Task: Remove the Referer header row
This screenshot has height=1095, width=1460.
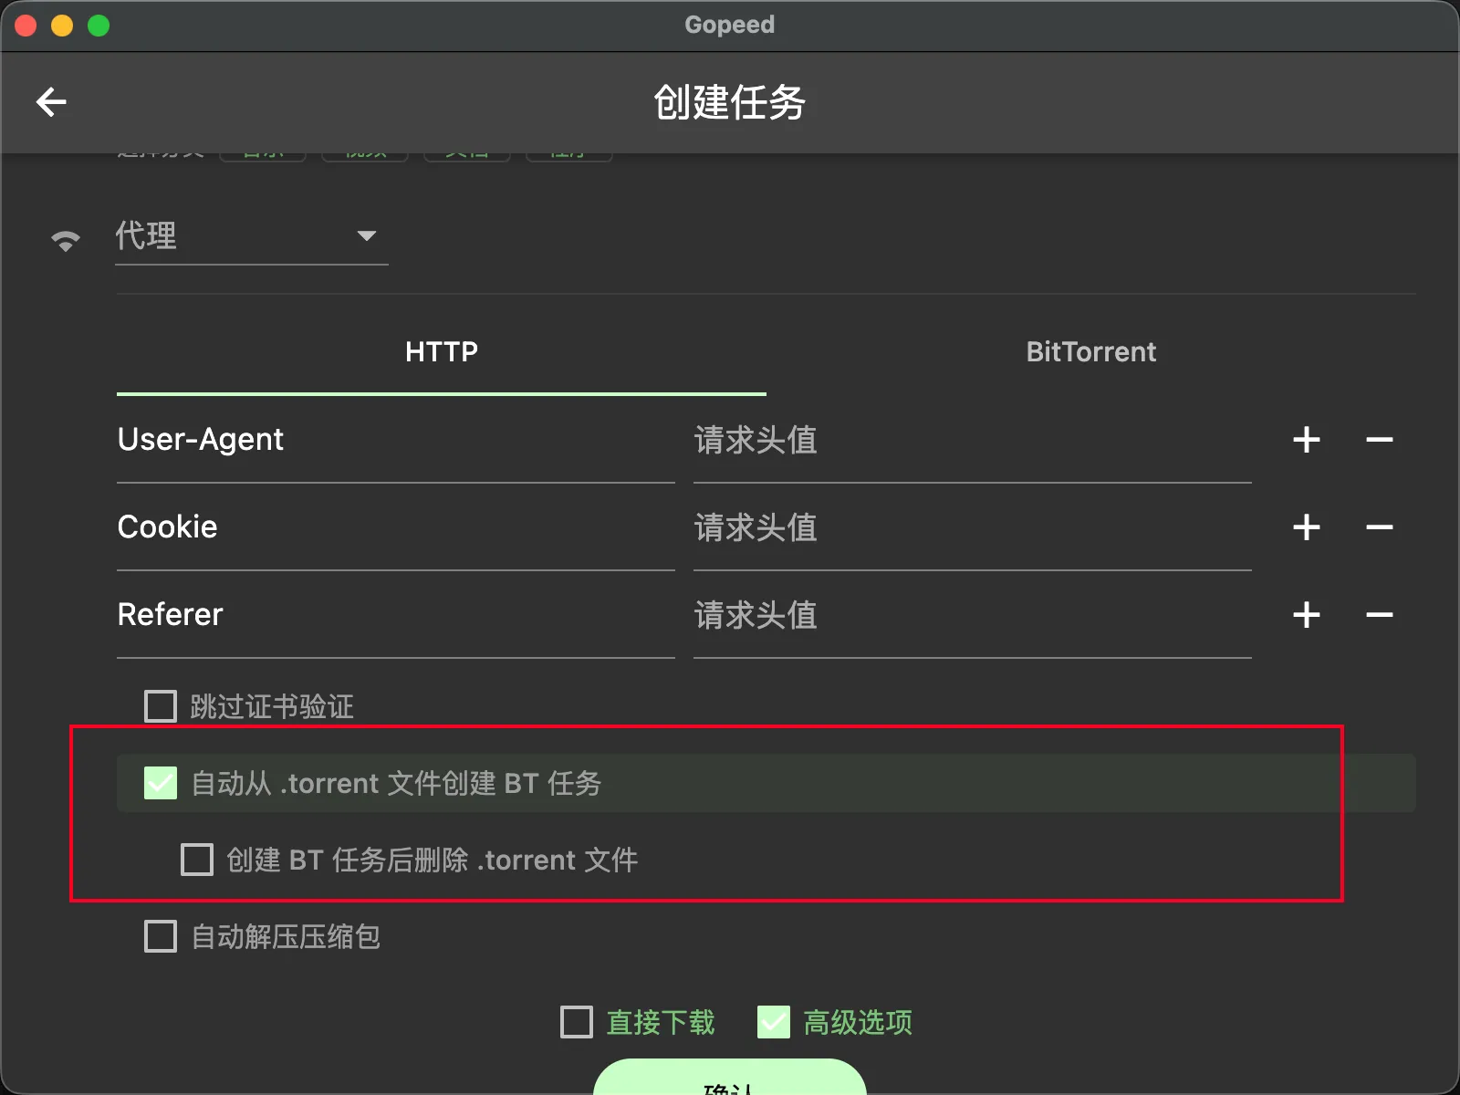Action: click(1379, 615)
